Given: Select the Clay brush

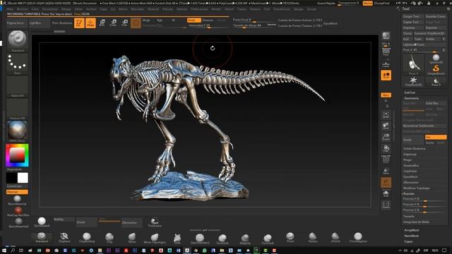Looking at the screenshot, I should (x=109, y=238).
